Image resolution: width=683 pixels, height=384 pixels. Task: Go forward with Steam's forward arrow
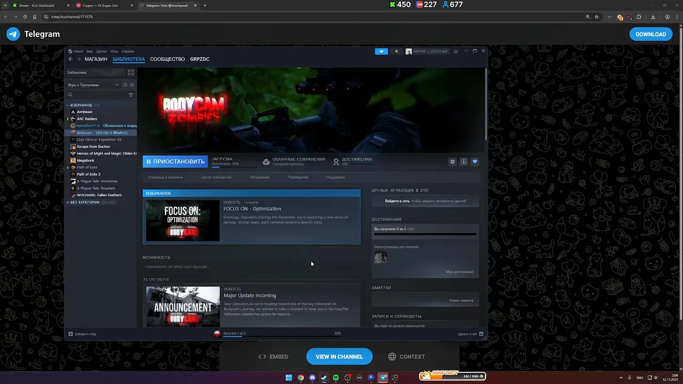[x=79, y=59]
